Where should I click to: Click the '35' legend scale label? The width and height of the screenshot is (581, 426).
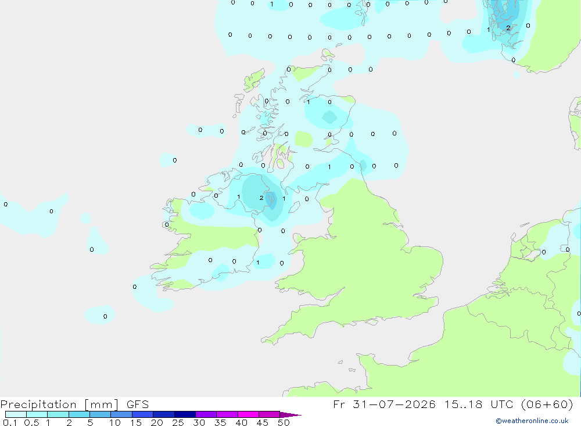pyautogui.click(x=220, y=423)
